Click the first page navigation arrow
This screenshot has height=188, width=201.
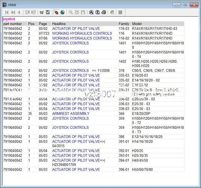6,12
